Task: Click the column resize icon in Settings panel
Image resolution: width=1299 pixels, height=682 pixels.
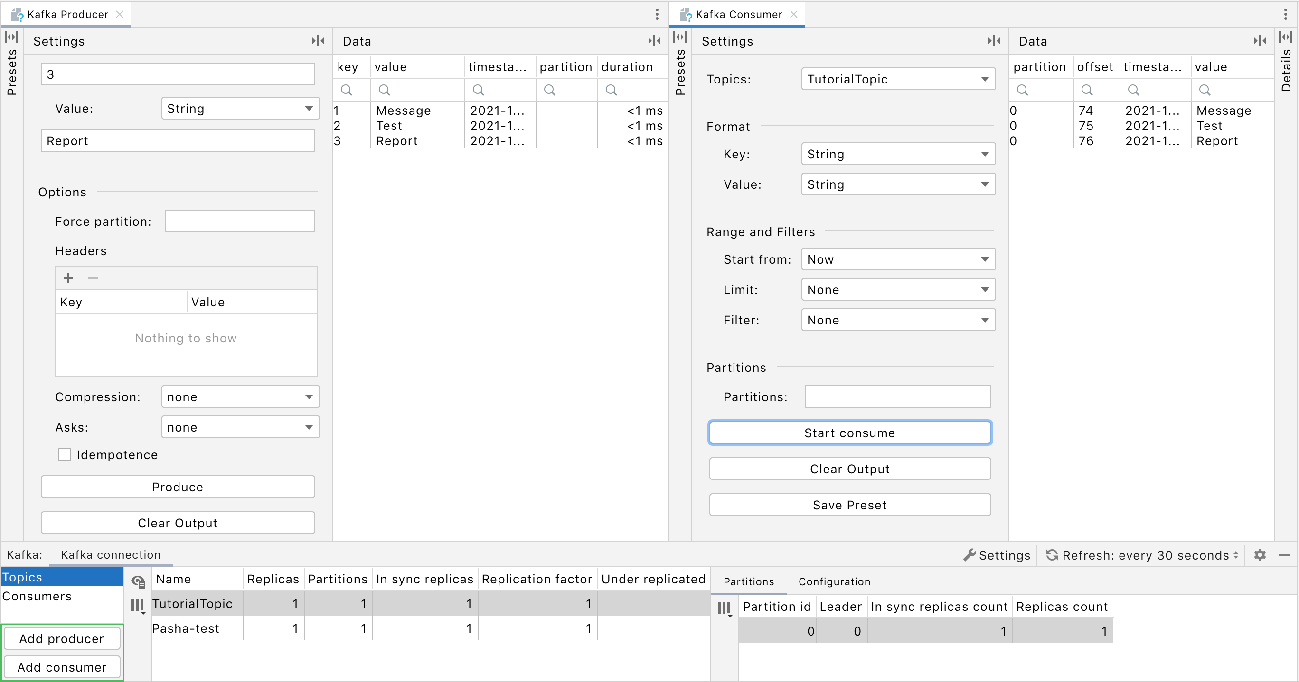Action: (x=318, y=40)
